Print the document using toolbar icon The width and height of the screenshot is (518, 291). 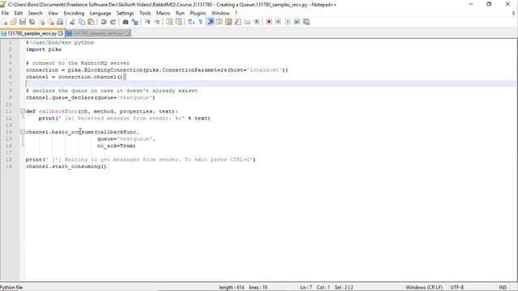click(60, 22)
